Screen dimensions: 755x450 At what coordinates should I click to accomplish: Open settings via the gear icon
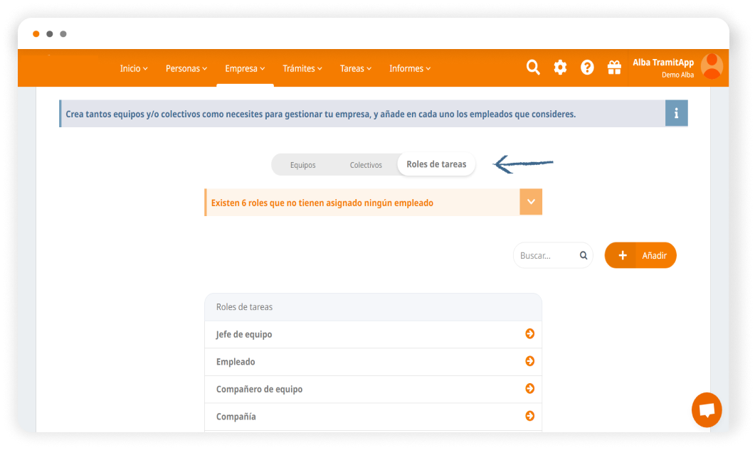pos(560,68)
